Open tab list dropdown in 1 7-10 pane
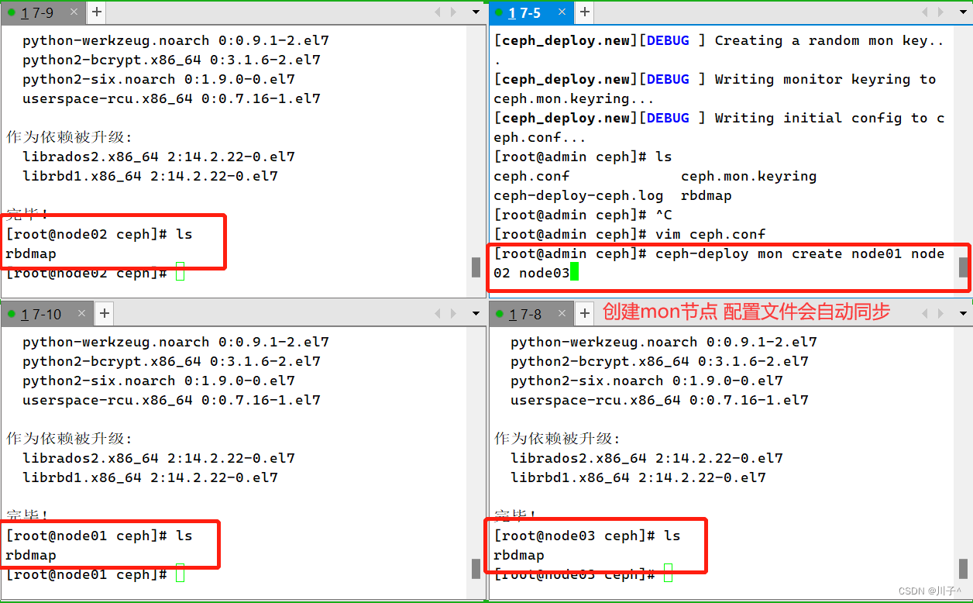 (x=476, y=314)
